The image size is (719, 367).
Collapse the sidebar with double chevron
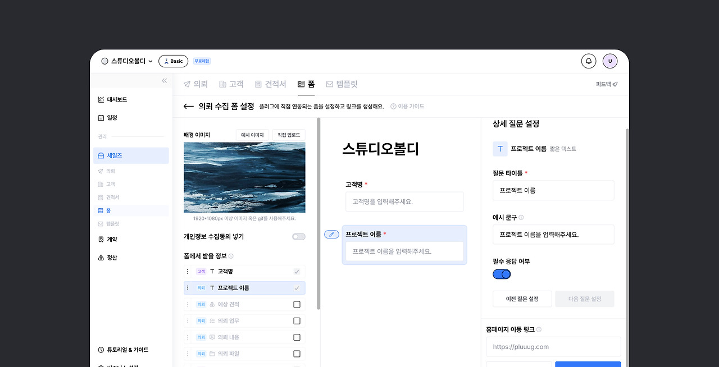(x=165, y=81)
